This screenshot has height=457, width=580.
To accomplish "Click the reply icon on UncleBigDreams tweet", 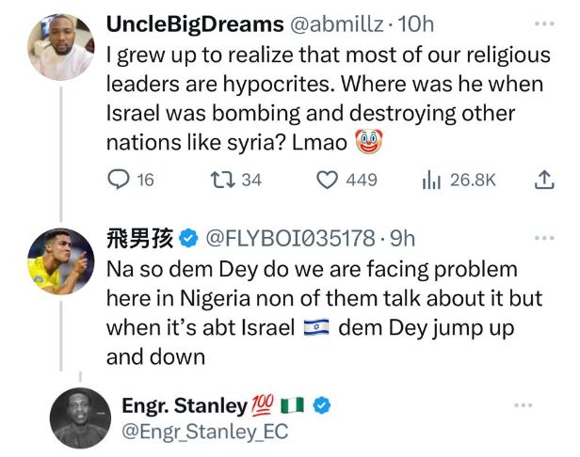I will point(121,180).
